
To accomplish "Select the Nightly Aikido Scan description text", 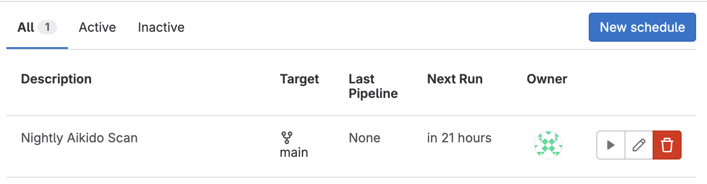I will (79, 138).
